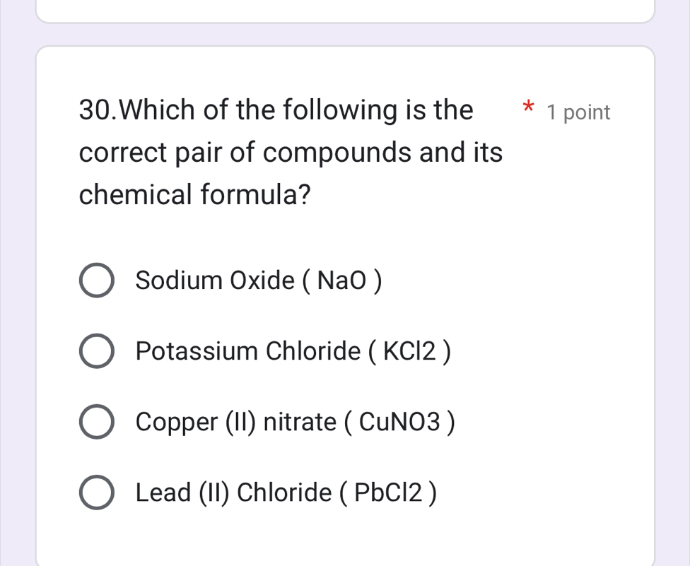Click the radio circle beside Copper (II) nitrate

[97, 422]
